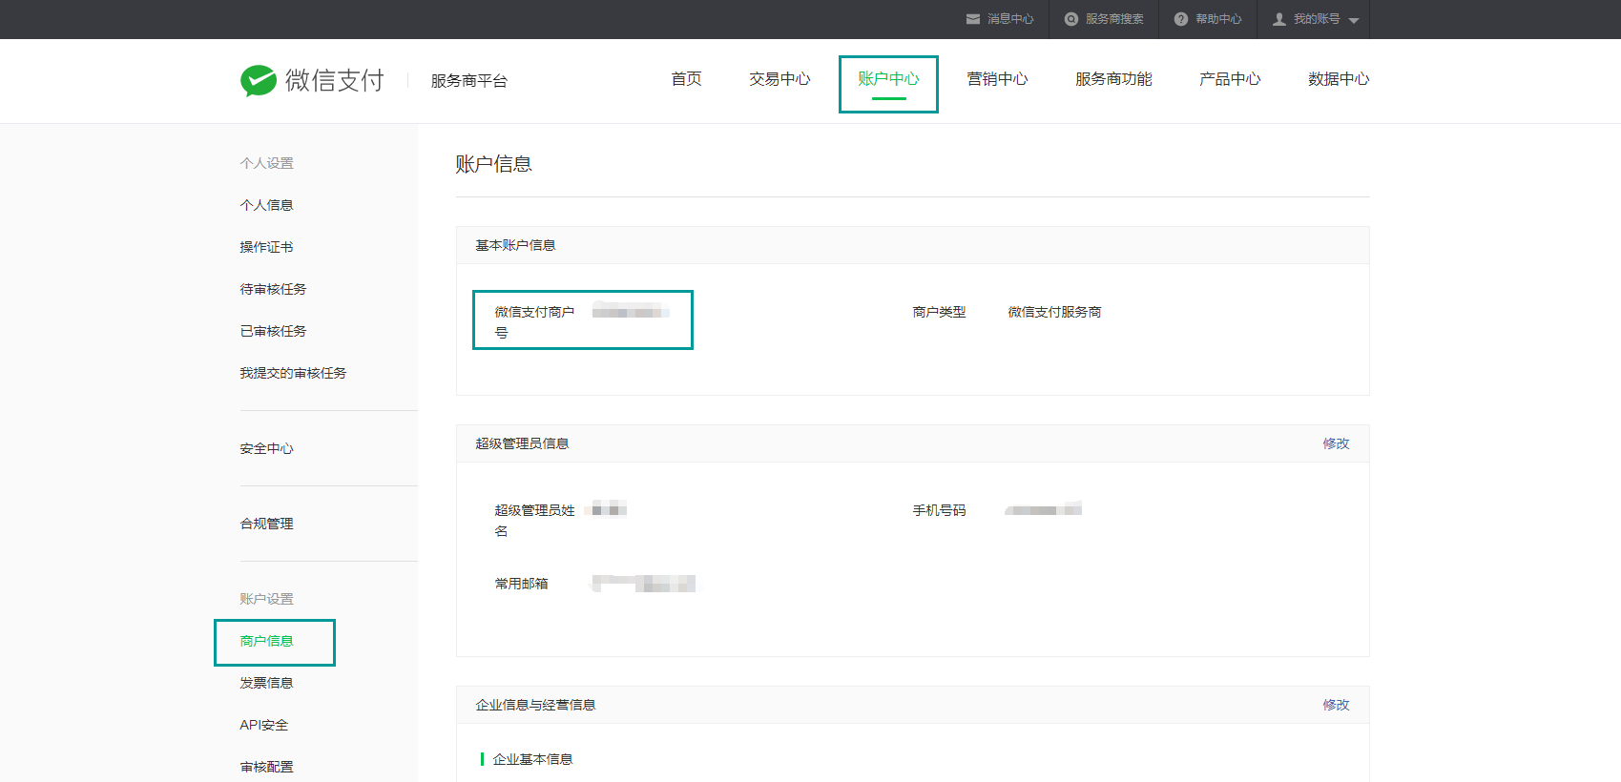Image resolution: width=1621 pixels, height=782 pixels.
Task: Open 发票信息 in the sidebar
Action: click(266, 683)
